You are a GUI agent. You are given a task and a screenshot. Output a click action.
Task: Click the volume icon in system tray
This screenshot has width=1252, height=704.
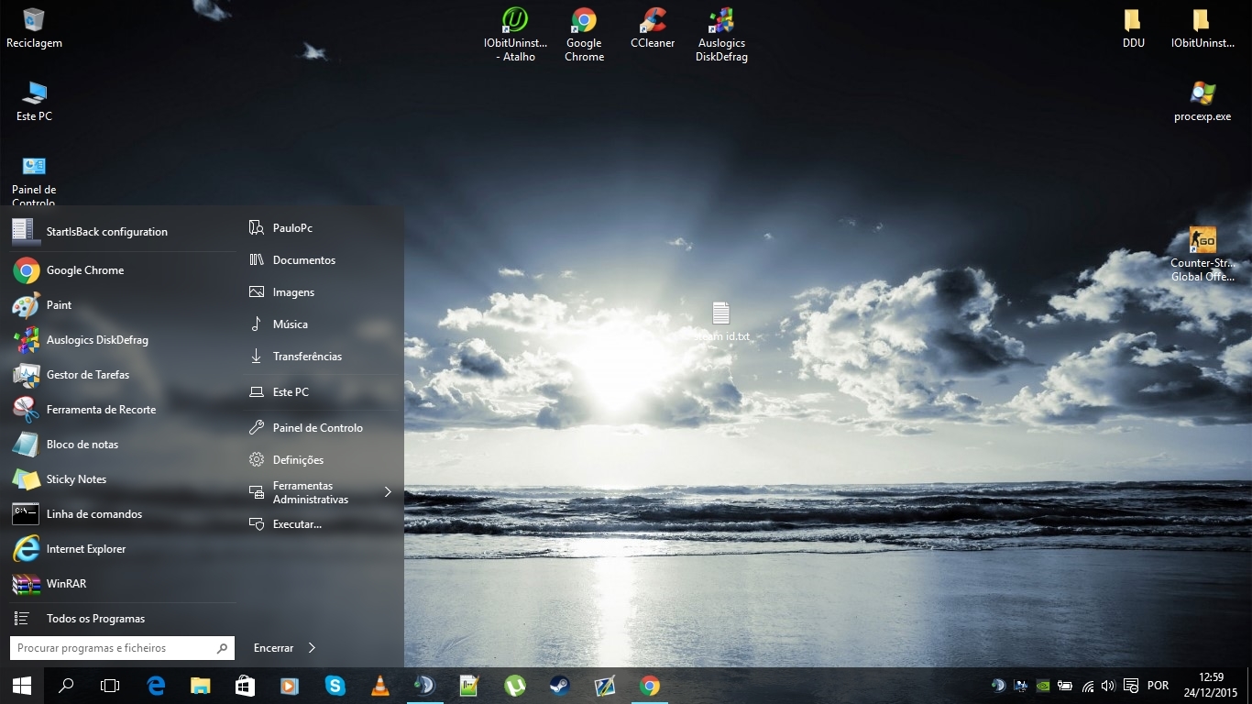(1107, 686)
